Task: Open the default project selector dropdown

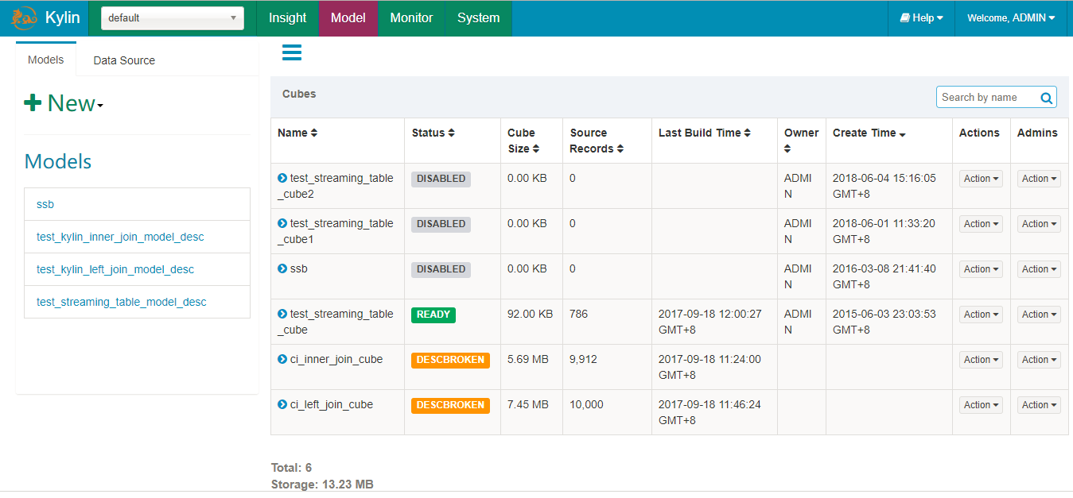Action: [x=172, y=17]
